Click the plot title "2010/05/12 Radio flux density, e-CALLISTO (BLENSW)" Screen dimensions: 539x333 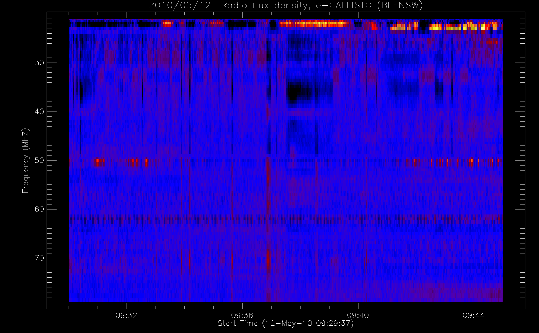tap(285, 6)
